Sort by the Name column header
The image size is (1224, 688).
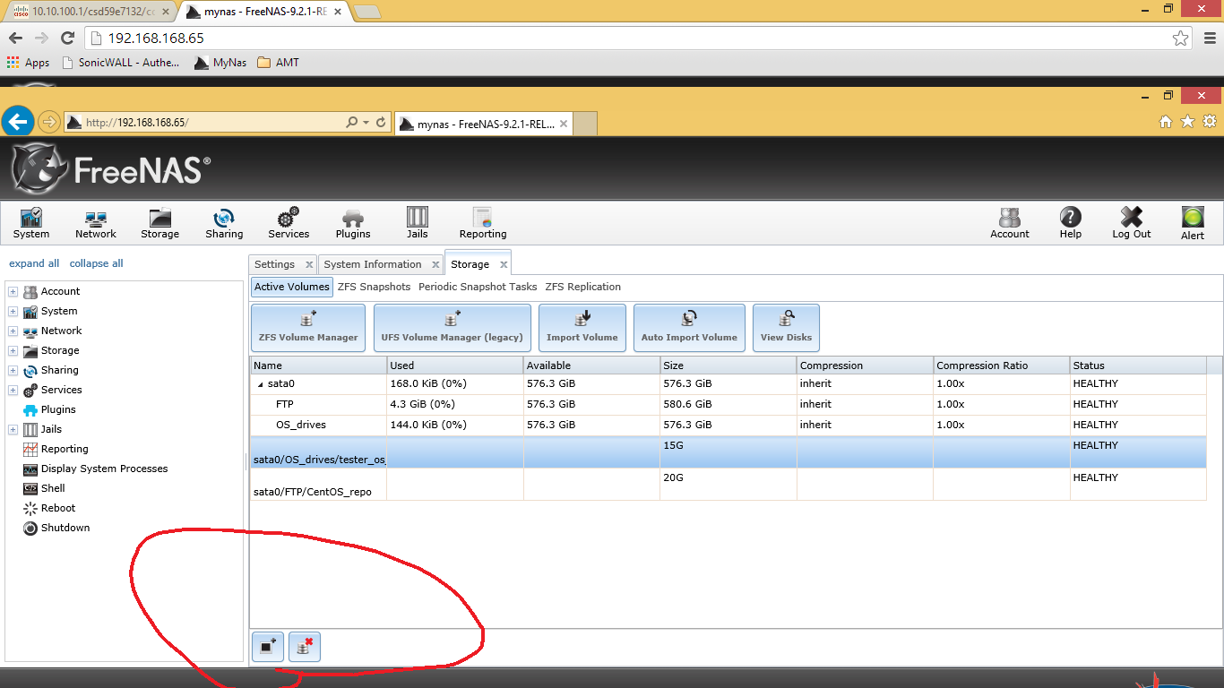(x=318, y=365)
